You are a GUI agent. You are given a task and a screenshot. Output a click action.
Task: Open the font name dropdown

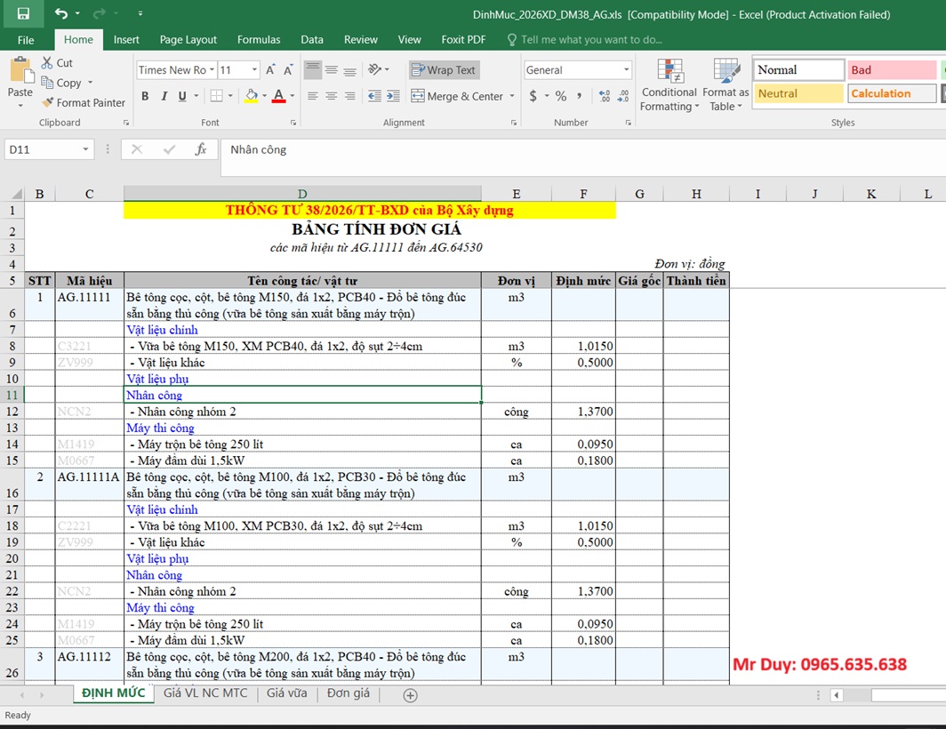coord(212,70)
